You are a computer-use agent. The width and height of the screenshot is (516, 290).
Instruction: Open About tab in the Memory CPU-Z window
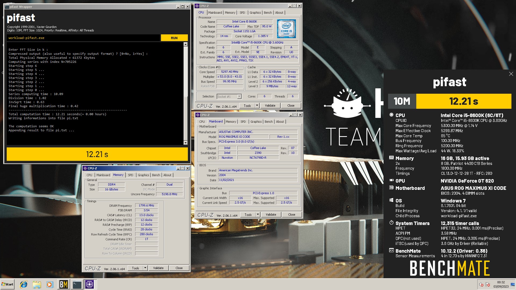point(167,175)
